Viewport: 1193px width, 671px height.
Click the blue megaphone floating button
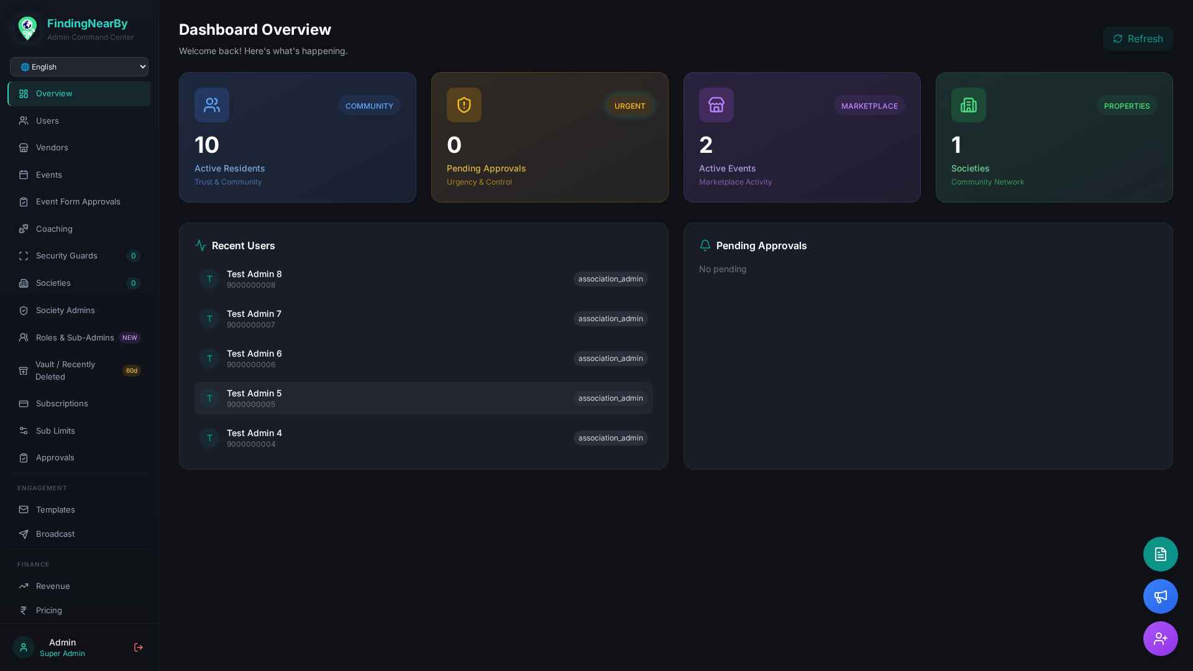pos(1160,596)
